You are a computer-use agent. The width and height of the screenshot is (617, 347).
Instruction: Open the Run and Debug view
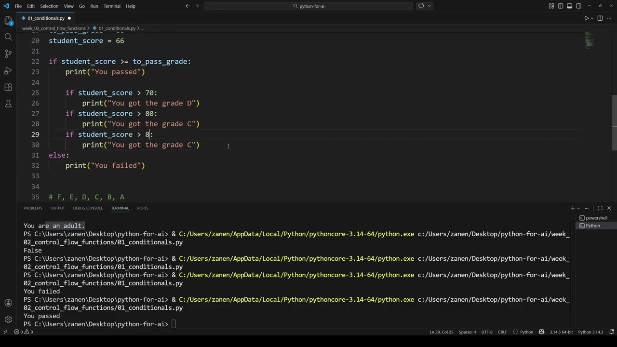[8, 70]
